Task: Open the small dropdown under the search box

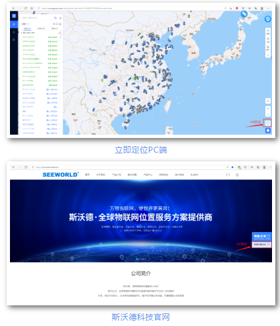Action: (x=25, y=24)
